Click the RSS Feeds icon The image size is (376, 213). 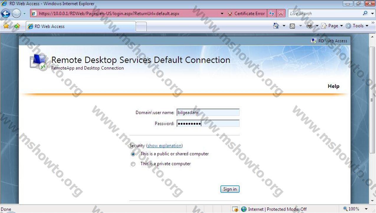coord(292,26)
